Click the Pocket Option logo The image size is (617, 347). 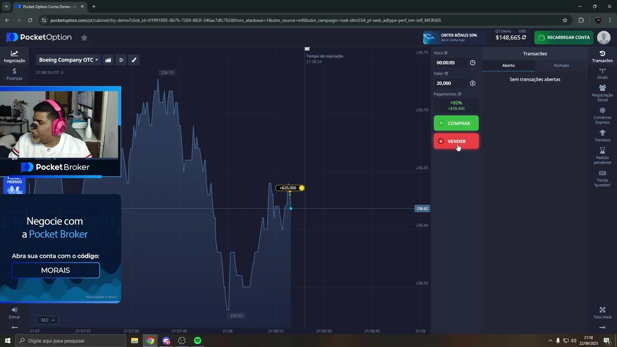[39, 38]
